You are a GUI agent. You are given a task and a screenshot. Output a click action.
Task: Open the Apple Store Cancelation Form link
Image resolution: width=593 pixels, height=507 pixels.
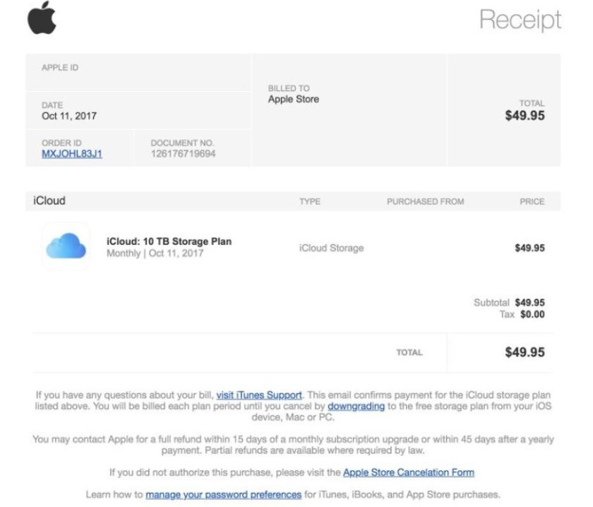[409, 473]
